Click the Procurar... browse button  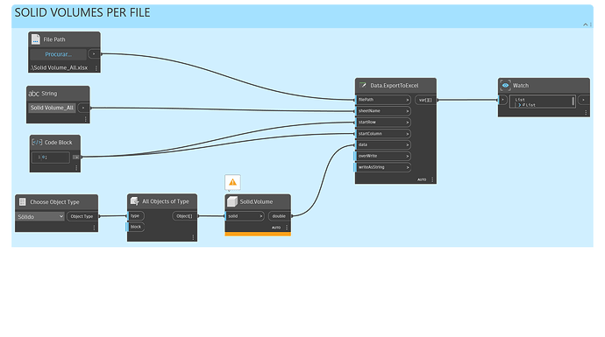tap(58, 54)
